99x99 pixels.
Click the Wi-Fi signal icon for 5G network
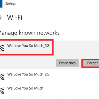click(2, 48)
